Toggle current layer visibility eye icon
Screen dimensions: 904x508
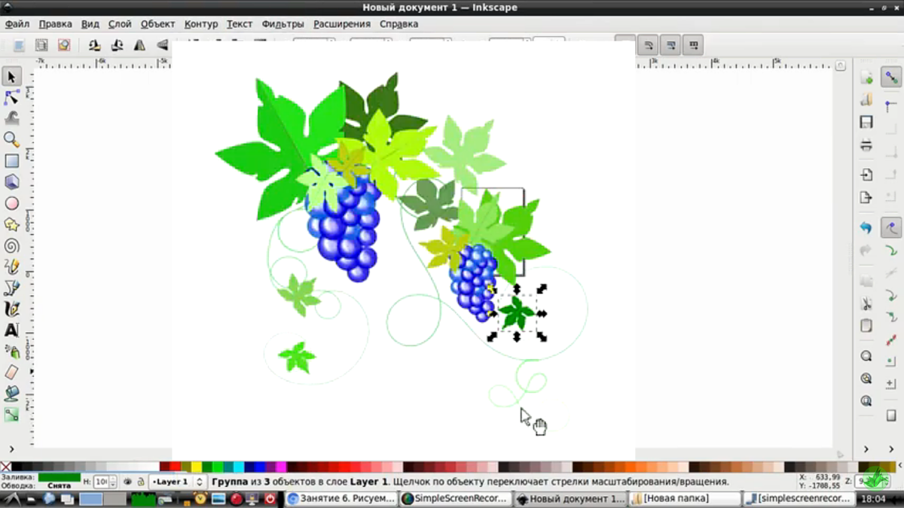127,482
